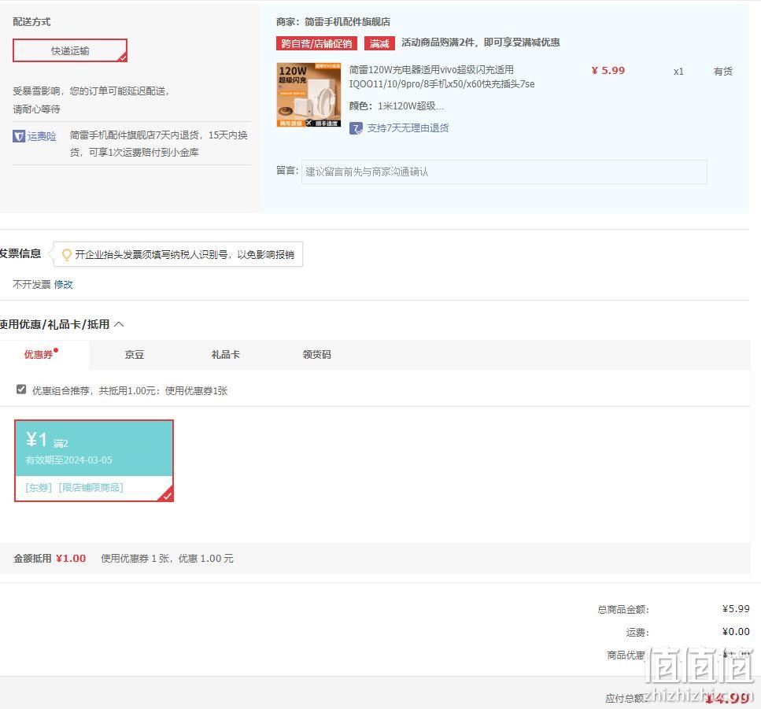This screenshot has height=709, width=761.
Task: Click the 总商品金额 ¥5.99 value
Action: coord(736,609)
